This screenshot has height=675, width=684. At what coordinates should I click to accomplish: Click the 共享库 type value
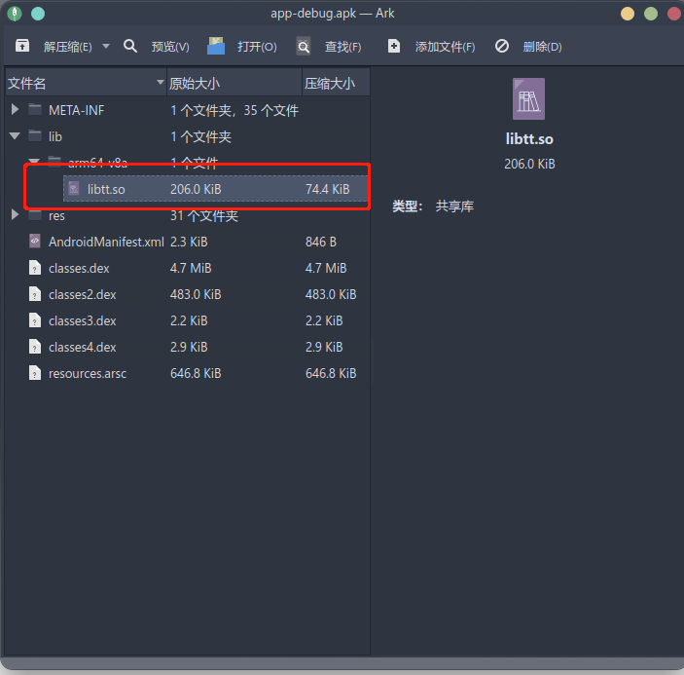coord(454,206)
